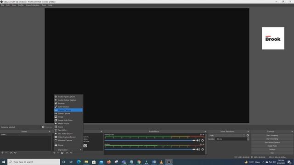The image size is (294, 165).
Task: Open the Fade transition dropdown
Action: tap(227, 136)
